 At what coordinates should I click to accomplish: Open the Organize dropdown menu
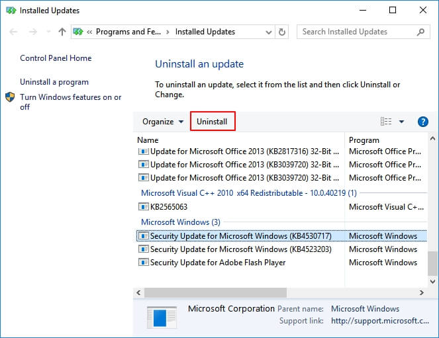(162, 122)
